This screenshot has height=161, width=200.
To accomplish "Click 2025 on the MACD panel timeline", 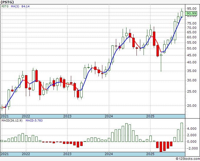I will 150,154.
